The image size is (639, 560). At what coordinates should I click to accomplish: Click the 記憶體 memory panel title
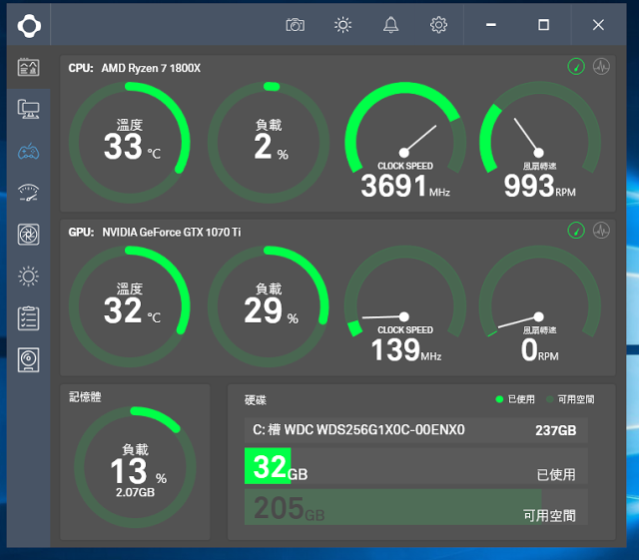[x=85, y=396]
